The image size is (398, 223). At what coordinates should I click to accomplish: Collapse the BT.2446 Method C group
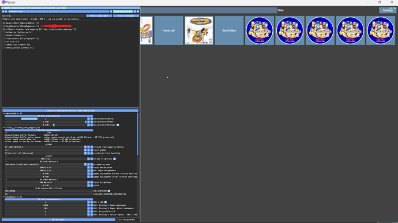pos(6,179)
